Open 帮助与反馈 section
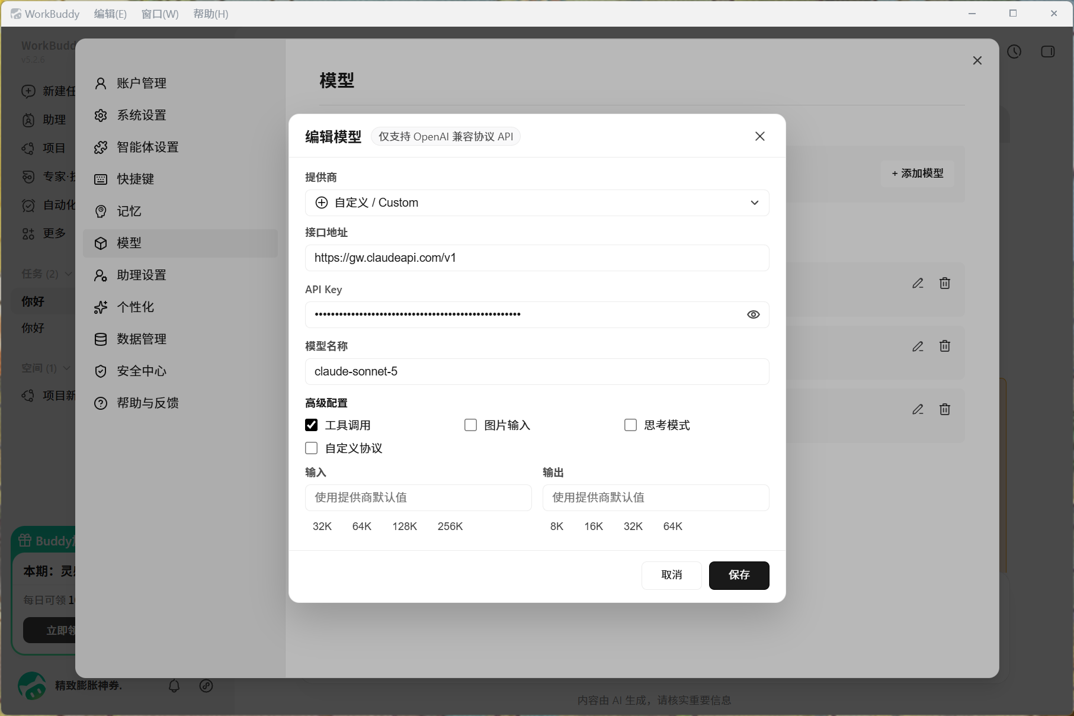The height and width of the screenshot is (716, 1074). click(x=180, y=403)
